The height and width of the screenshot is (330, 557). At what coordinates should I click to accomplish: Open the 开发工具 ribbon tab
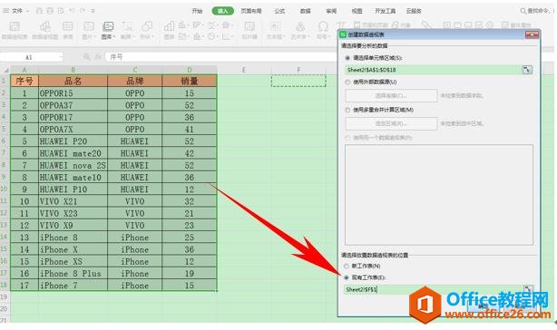[x=386, y=11]
